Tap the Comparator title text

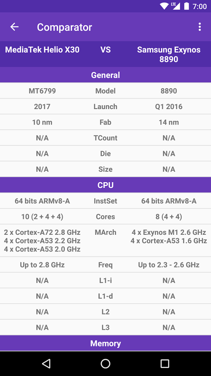(x=64, y=27)
